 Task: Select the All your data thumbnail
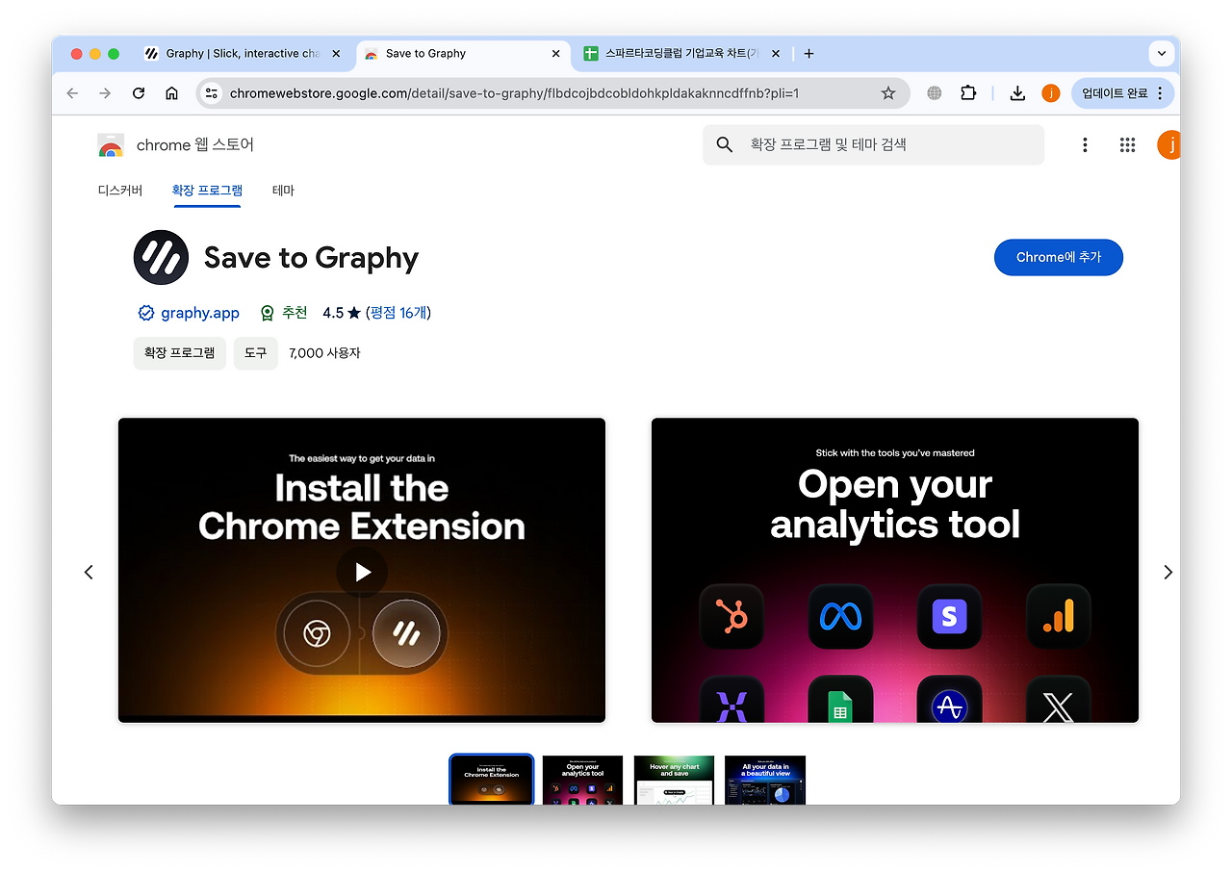765,780
